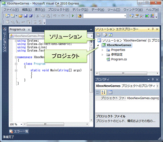Open the ツールボックス side tab

point(5,40)
